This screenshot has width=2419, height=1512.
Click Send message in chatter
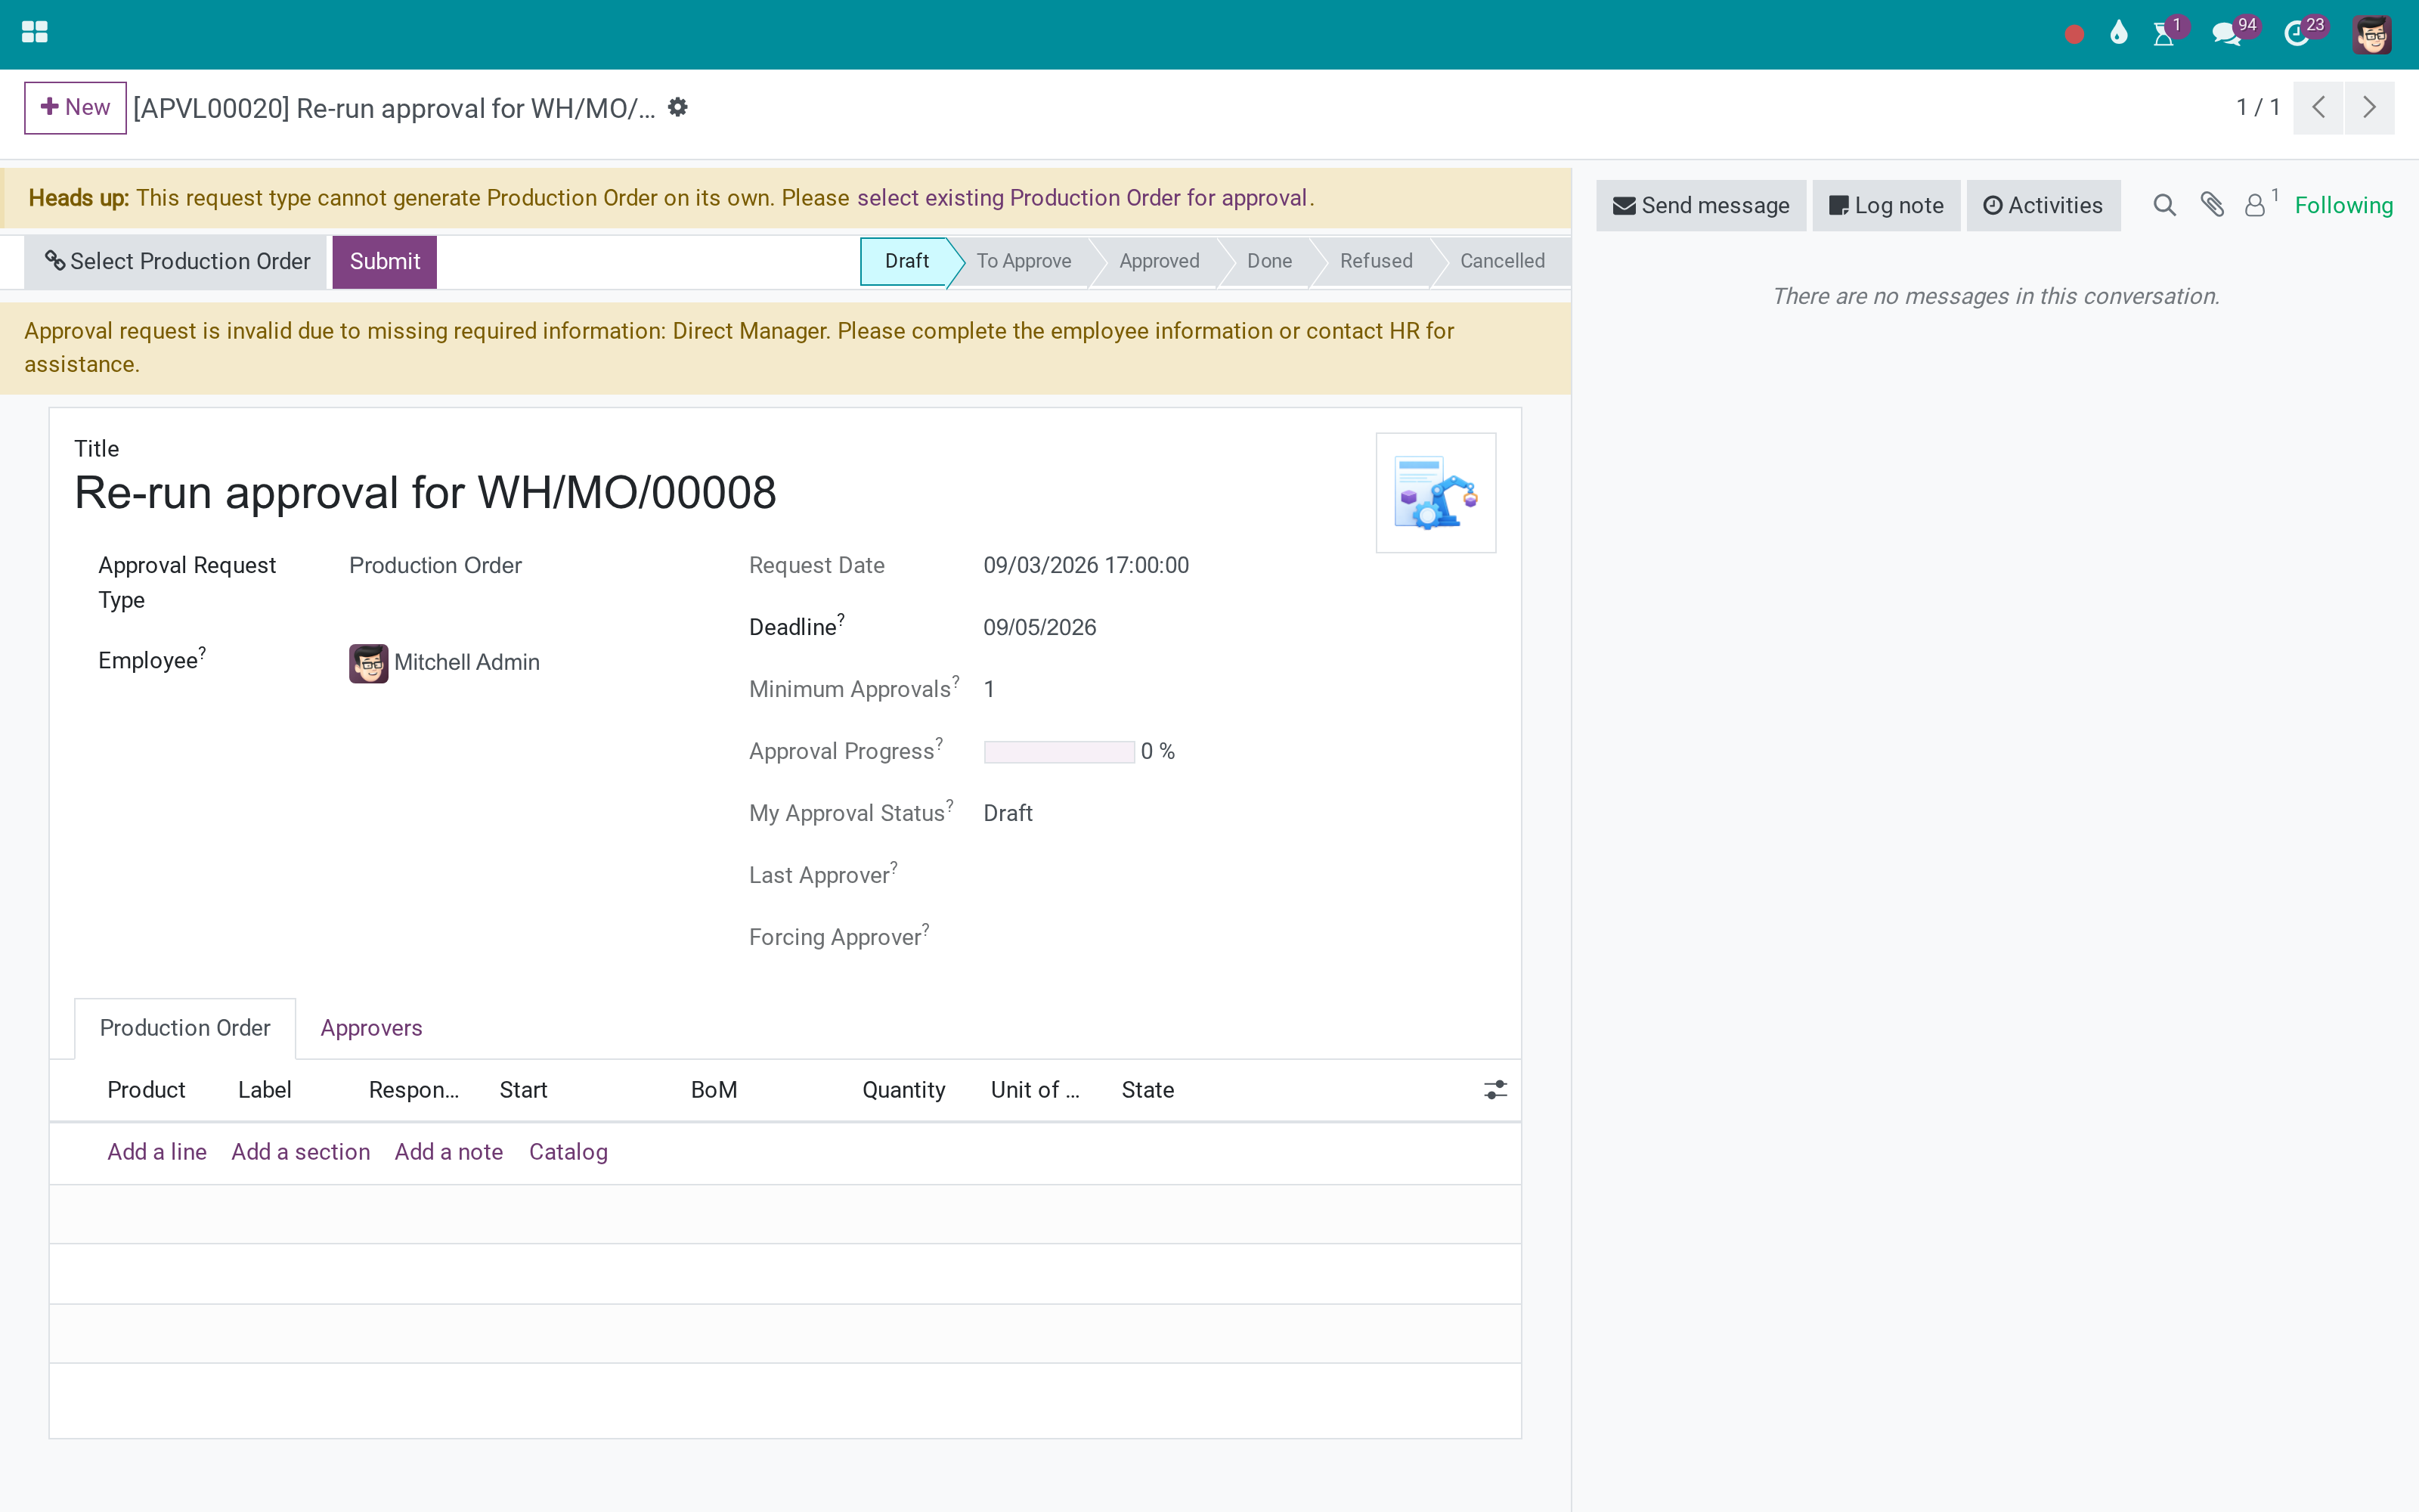point(1702,206)
